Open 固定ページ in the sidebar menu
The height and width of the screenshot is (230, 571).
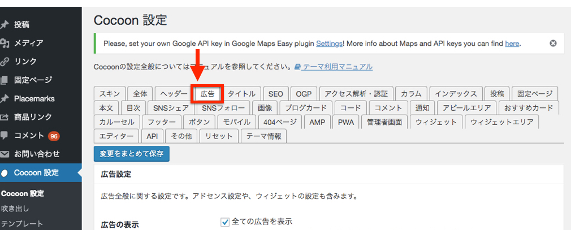33,80
